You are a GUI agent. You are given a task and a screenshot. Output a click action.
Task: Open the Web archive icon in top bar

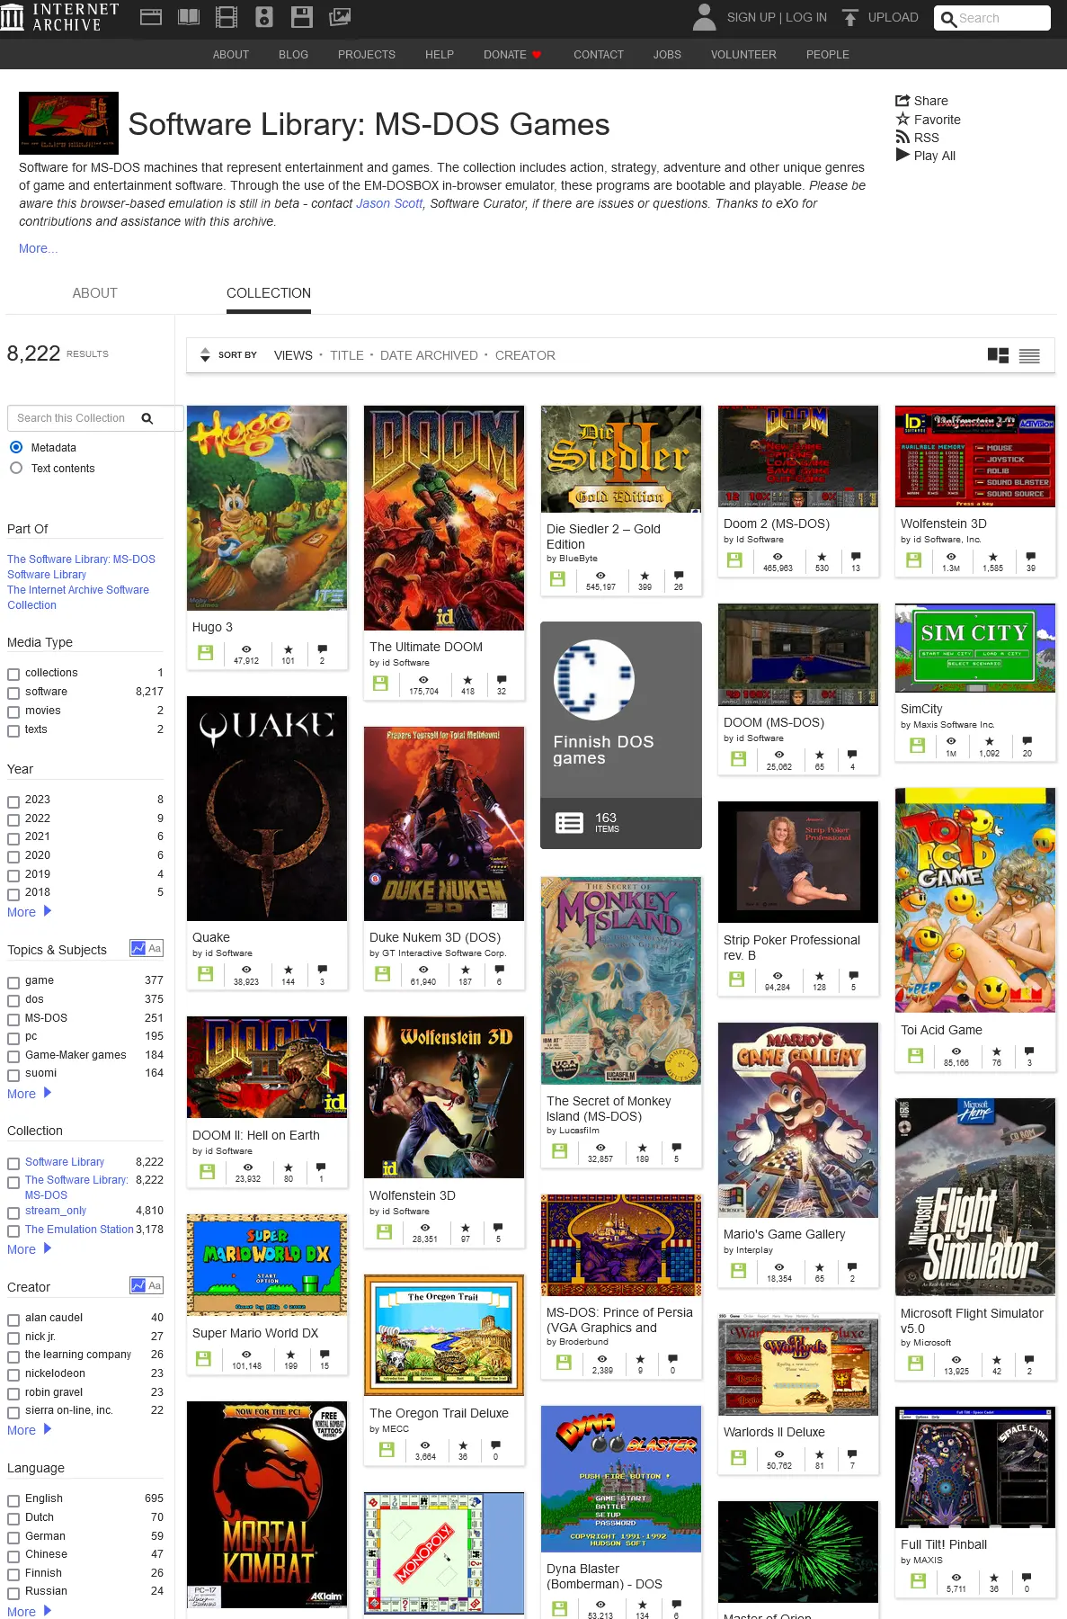point(151,17)
